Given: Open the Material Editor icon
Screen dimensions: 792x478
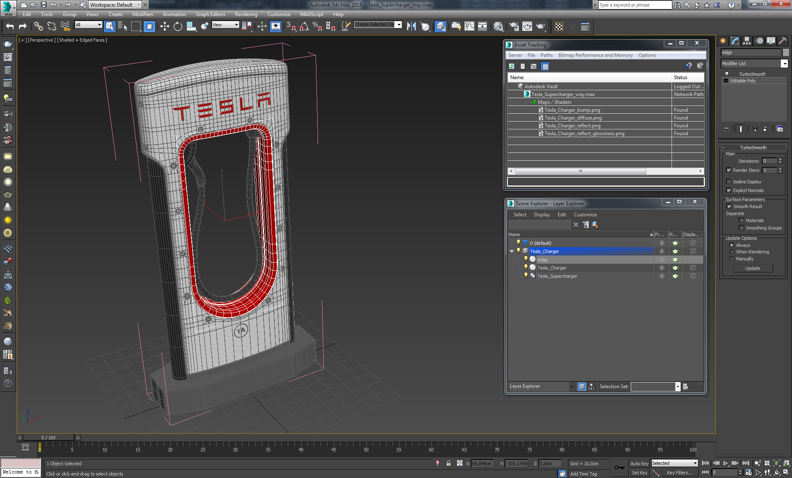Looking at the screenshot, I should [x=498, y=26].
